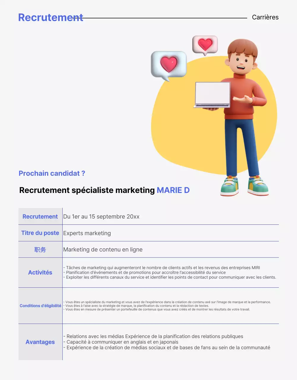Click the red heart in the small pink bubble
Viewport: 297px width, 380px height.
pyautogui.click(x=205, y=44)
